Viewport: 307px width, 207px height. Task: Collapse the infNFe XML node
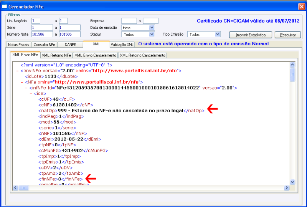tap(26, 88)
